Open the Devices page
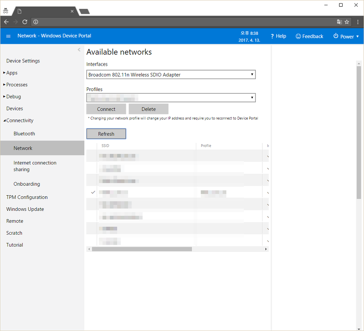Image resolution: width=364 pixels, height=331 pixels. 15,108
